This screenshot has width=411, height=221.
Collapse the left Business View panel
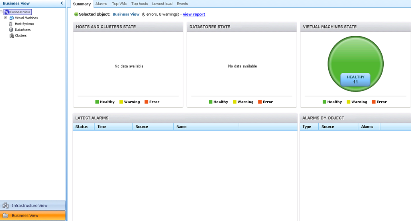pyautogui.click(x=61, y=3)
